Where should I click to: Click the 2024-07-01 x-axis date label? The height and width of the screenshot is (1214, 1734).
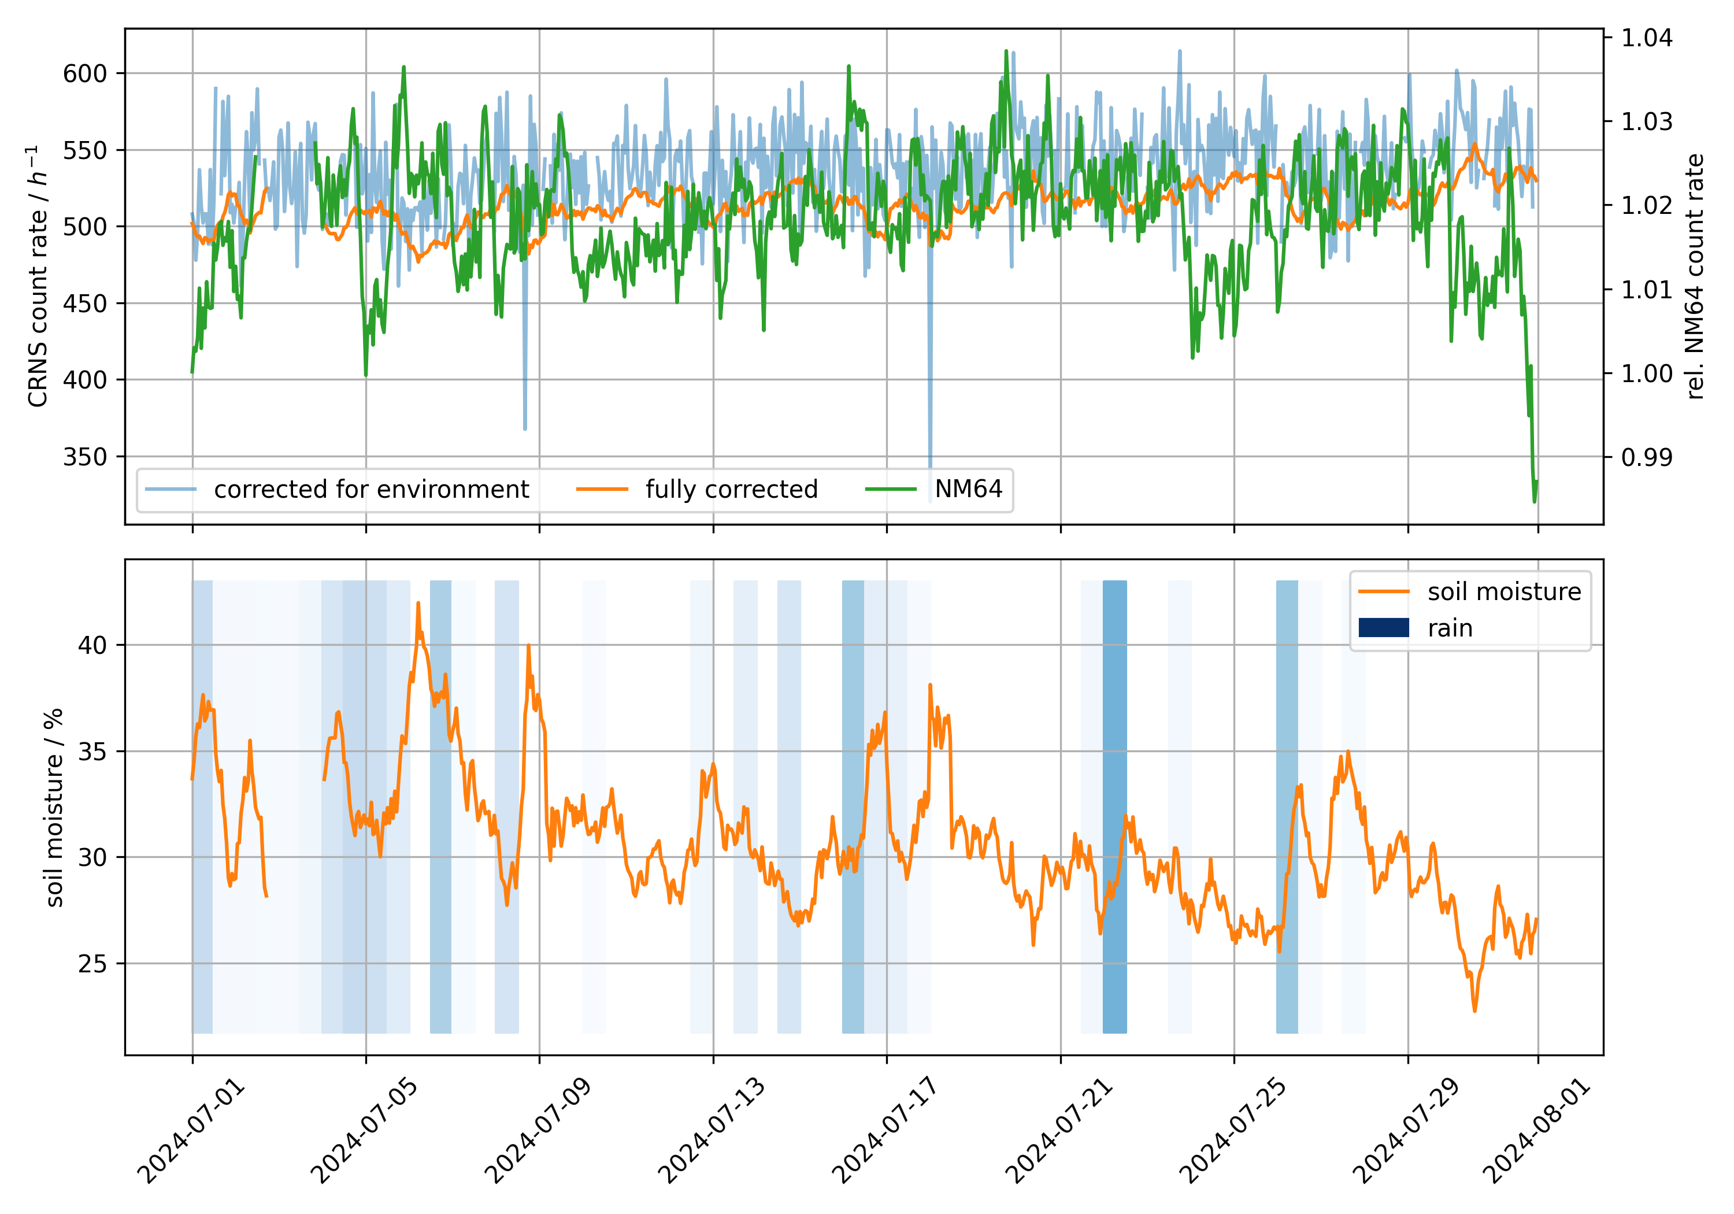point(192,1131)
